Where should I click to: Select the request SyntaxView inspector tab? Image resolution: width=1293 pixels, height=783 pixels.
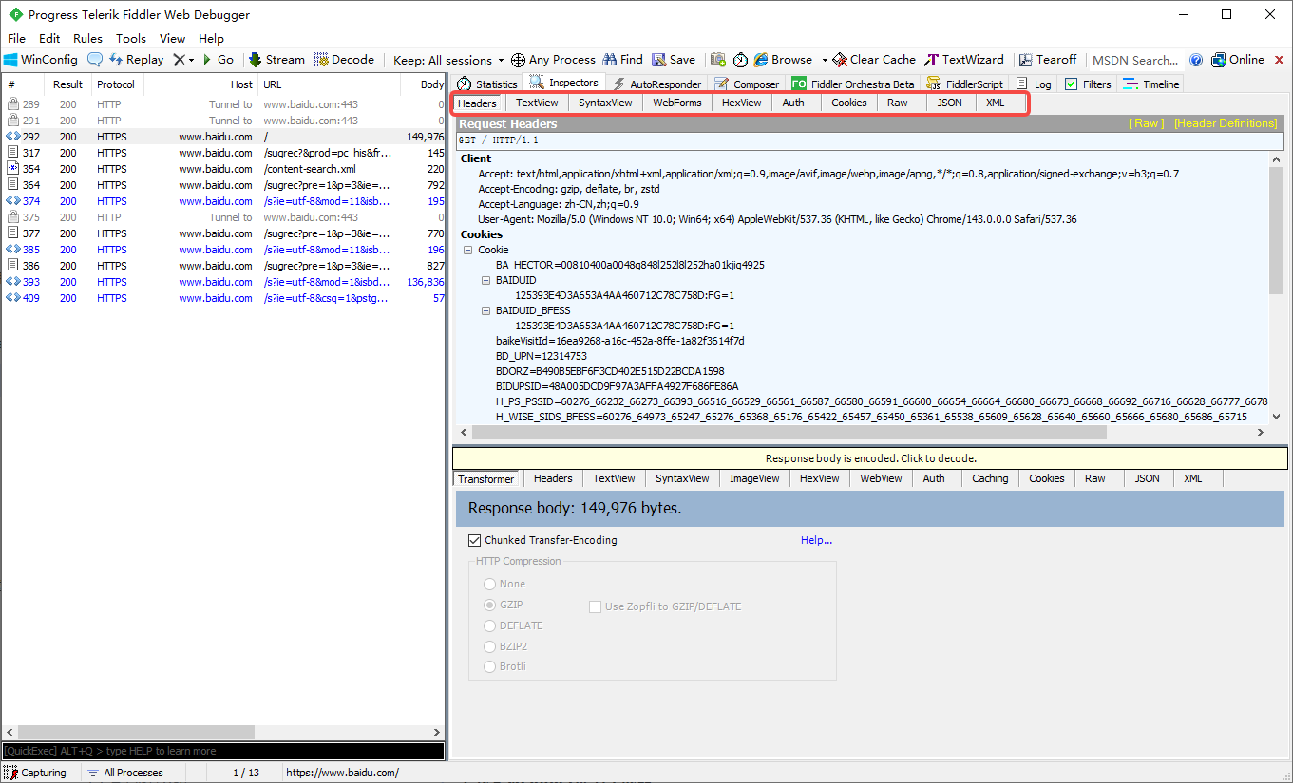[x=605, y=103]
